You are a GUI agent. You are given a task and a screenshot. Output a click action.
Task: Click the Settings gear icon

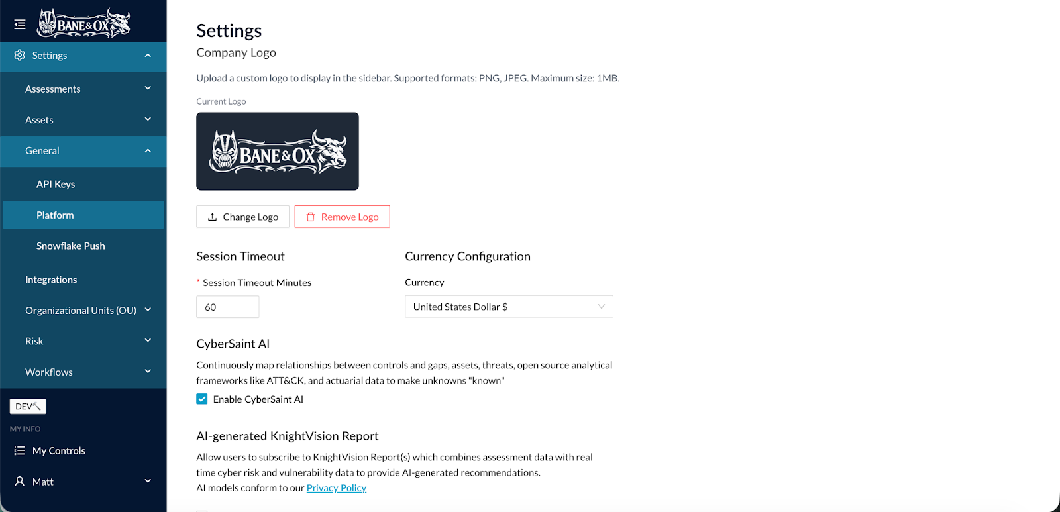20,55
